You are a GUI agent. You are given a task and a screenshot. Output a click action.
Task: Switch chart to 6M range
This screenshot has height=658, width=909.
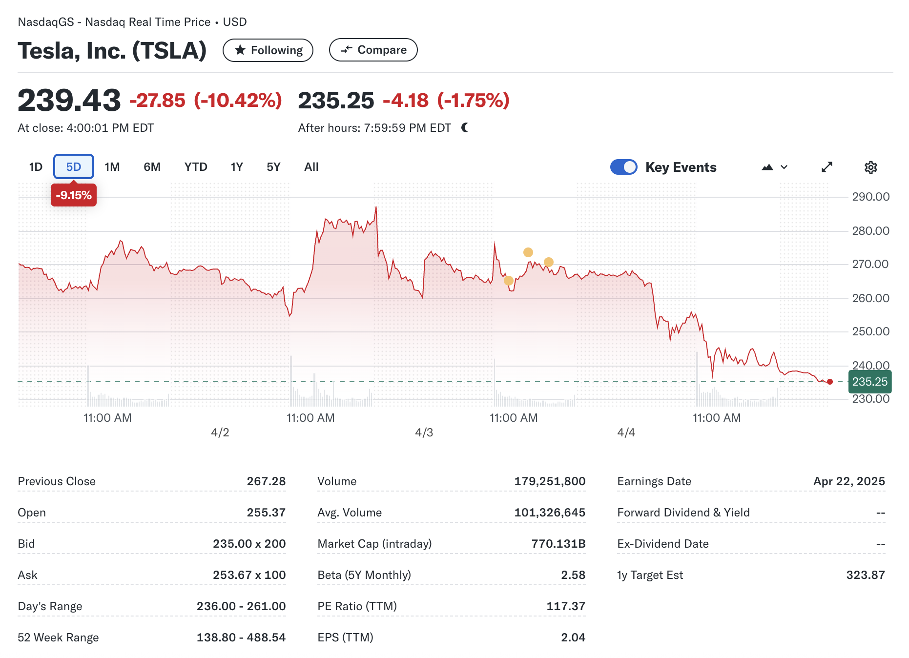pos(152,167)
